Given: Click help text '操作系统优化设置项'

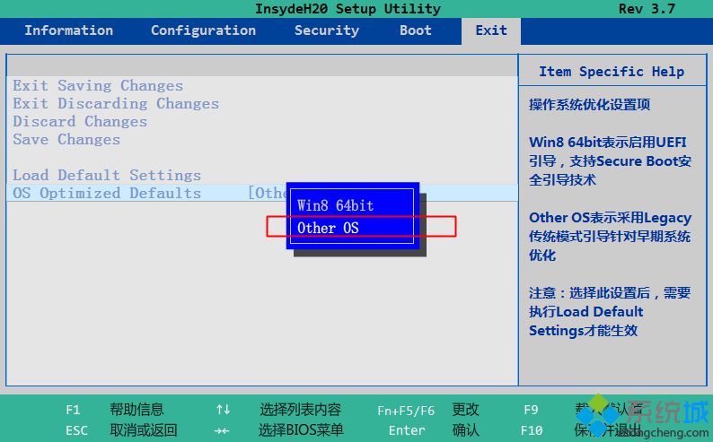Looking at the screenshot, I should click(x=590, y=105).
